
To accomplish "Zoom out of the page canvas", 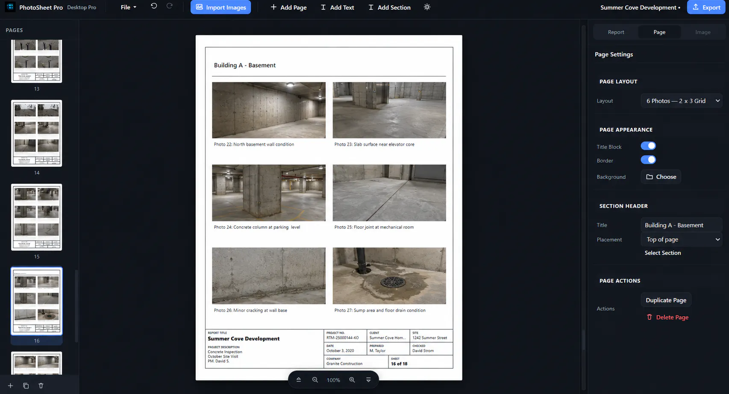I will 315,380.
